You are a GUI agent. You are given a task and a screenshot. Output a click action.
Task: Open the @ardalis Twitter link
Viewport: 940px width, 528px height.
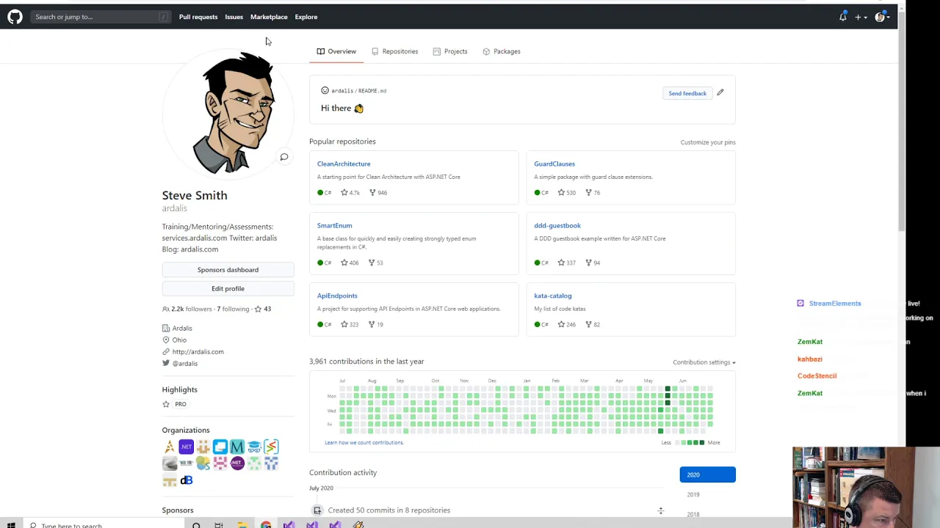pos(185,364)
